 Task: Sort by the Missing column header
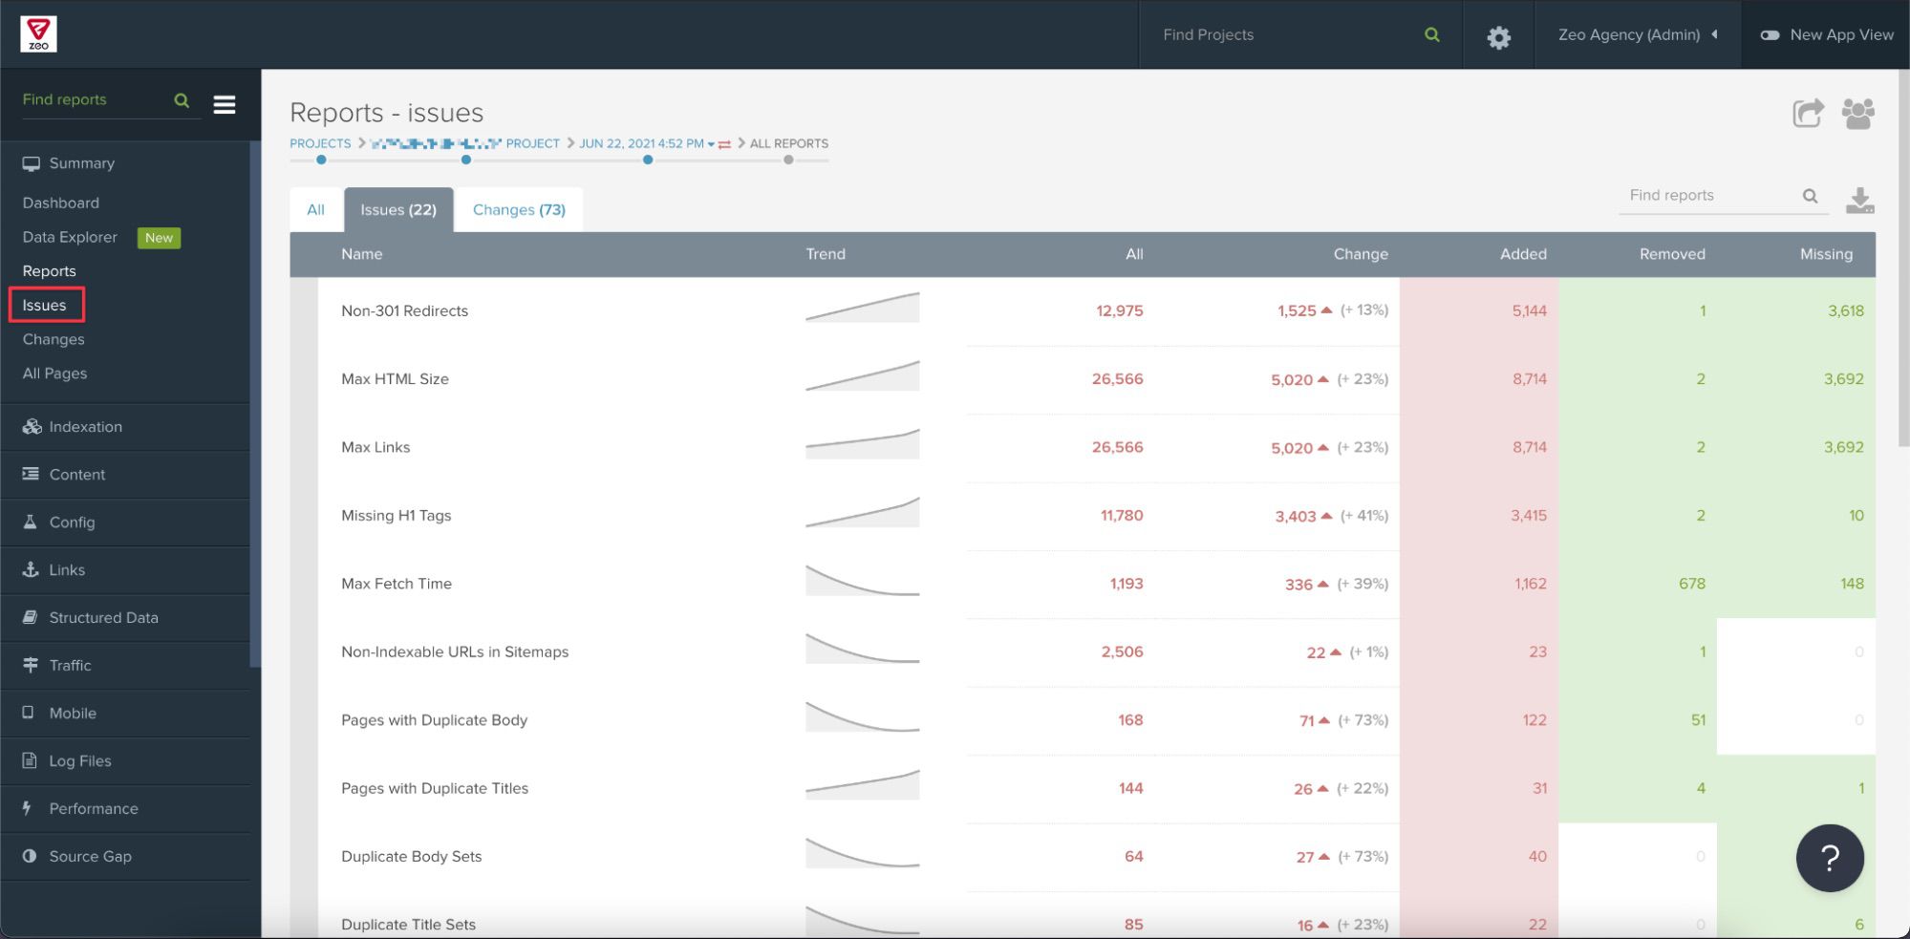[x=1826, y=254]
